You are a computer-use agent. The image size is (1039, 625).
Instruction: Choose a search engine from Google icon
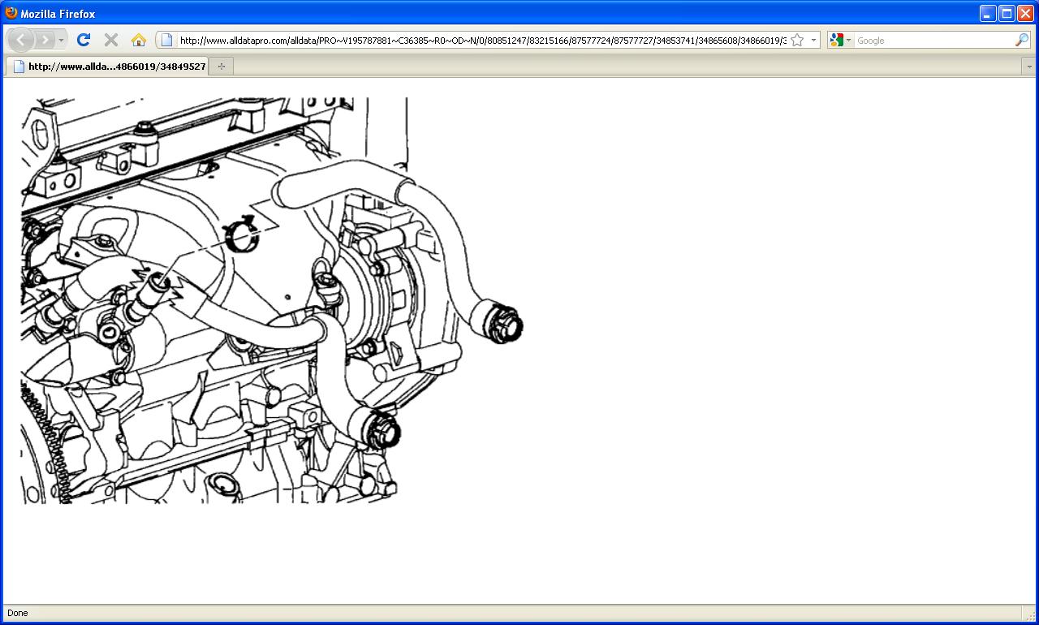[840, 40]
